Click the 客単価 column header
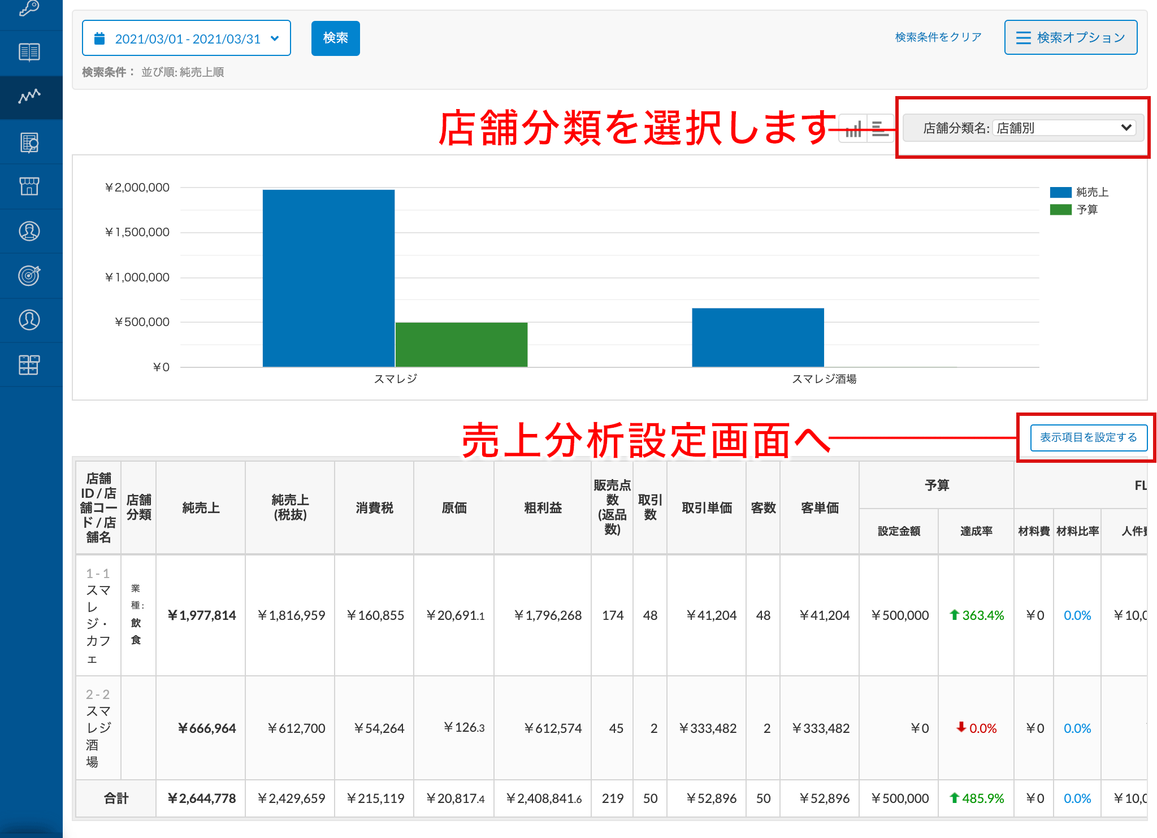 pyautogui.click(x=820, y=507)
